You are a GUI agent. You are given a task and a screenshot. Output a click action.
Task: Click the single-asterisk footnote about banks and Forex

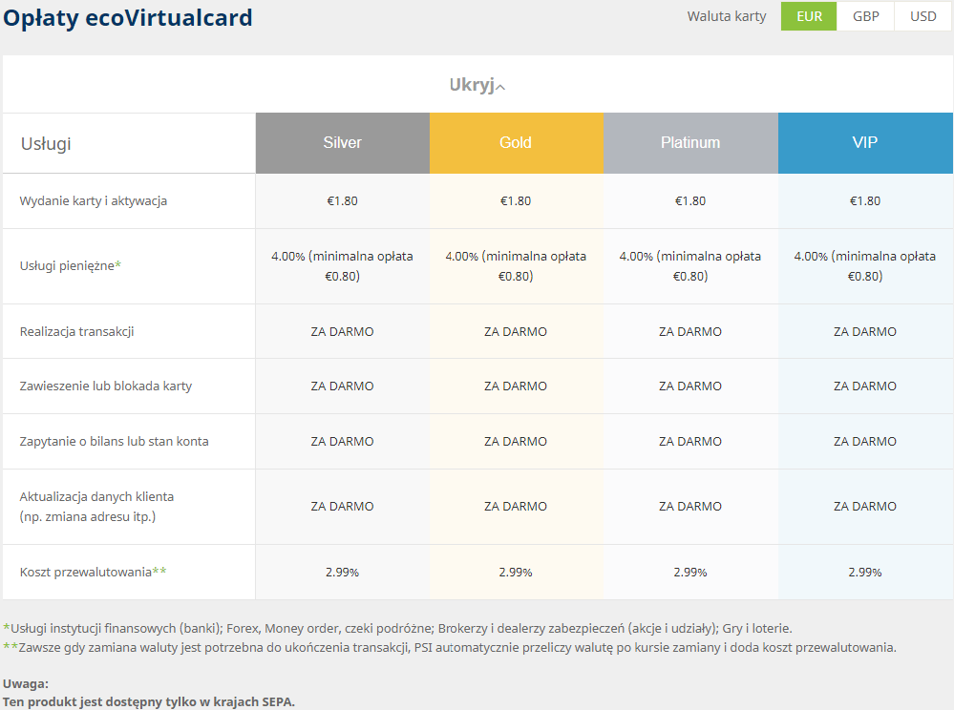[398, 629]
